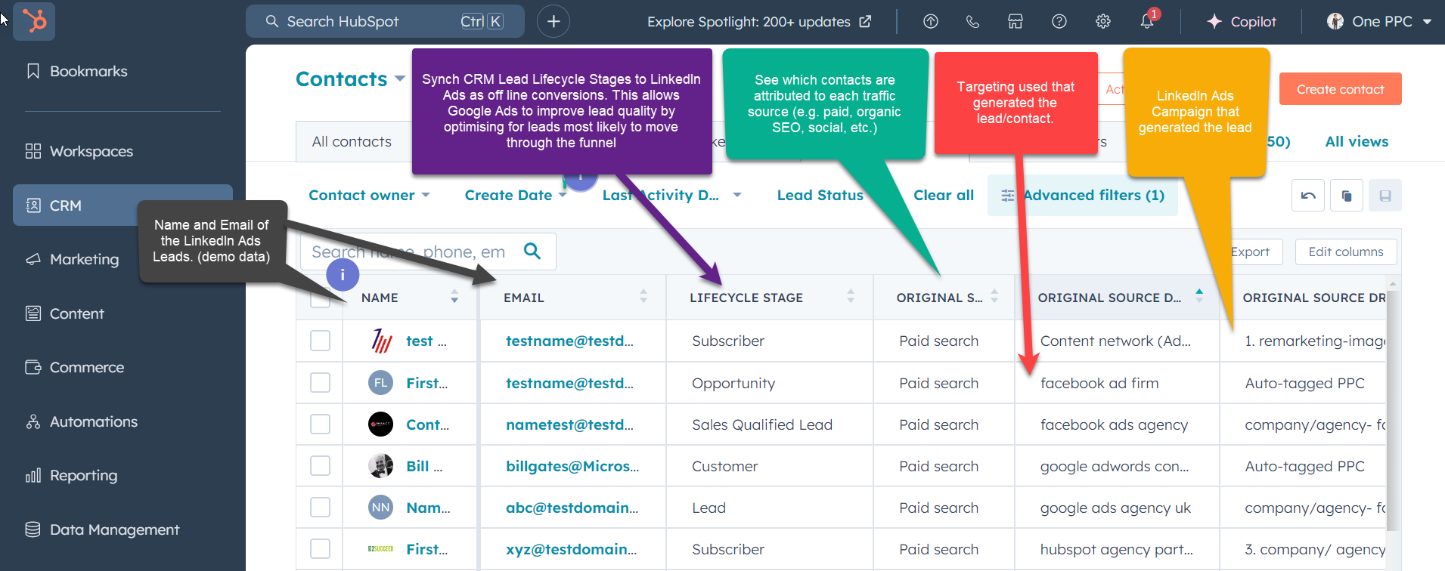The height and width of the screenshot is (571, 1445).
Task: Open the Bill contact record
Action: tap(423, 466)
